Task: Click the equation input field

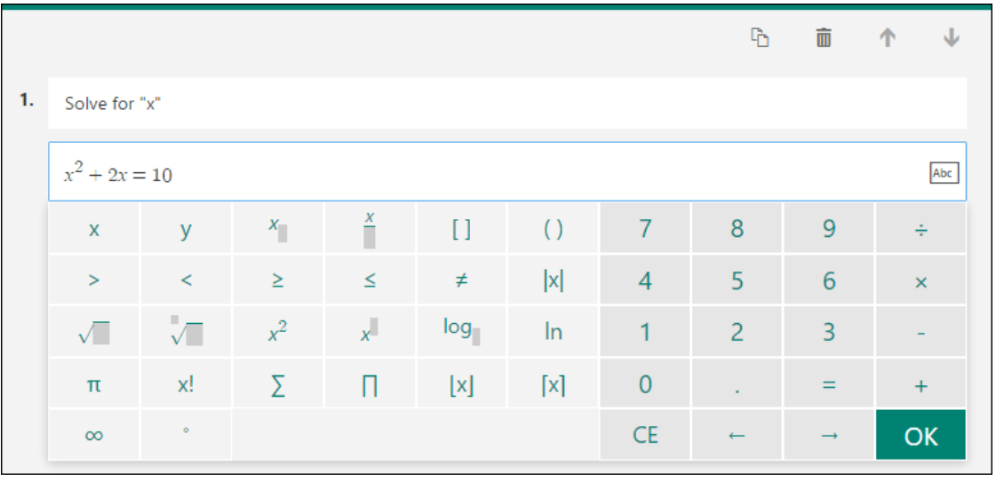Action: [x=507, y=172]
